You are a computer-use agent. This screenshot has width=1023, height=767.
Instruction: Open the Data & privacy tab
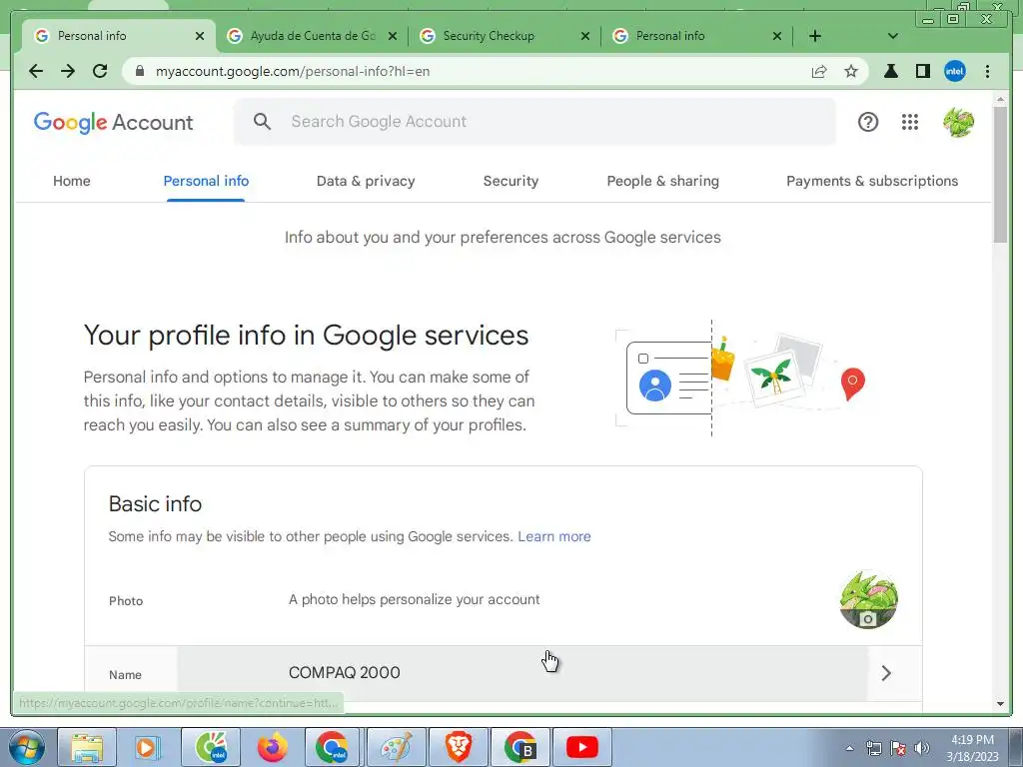coord(366,181)
